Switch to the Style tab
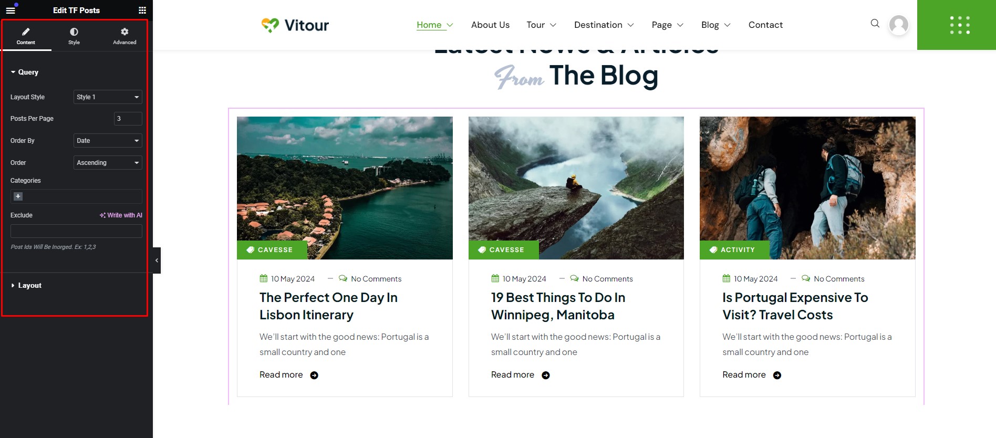 [x=74, y=36]
